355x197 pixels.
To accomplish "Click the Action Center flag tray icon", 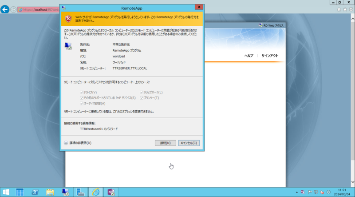I will [x=310, y=192].
